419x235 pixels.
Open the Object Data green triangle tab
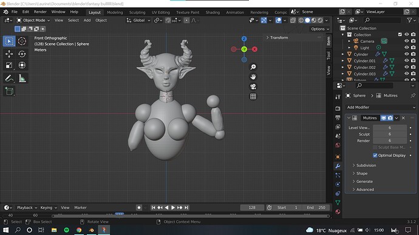point(338,203)
